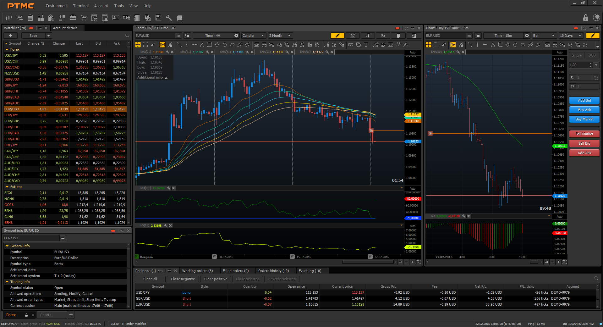Open the Bar chart style dropdown in 15m chart
Image resolution: width=603 pixels, height=327 pixels.
[x=544, y=36]
